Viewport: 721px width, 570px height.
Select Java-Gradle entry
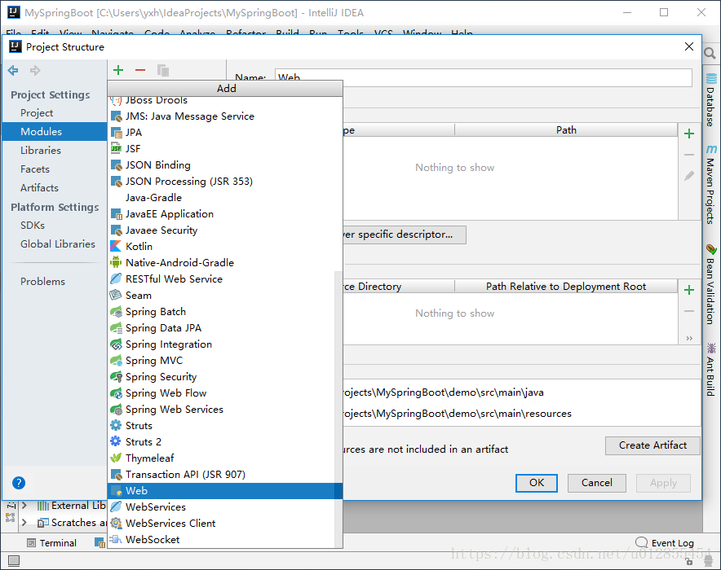coord(225,198)
